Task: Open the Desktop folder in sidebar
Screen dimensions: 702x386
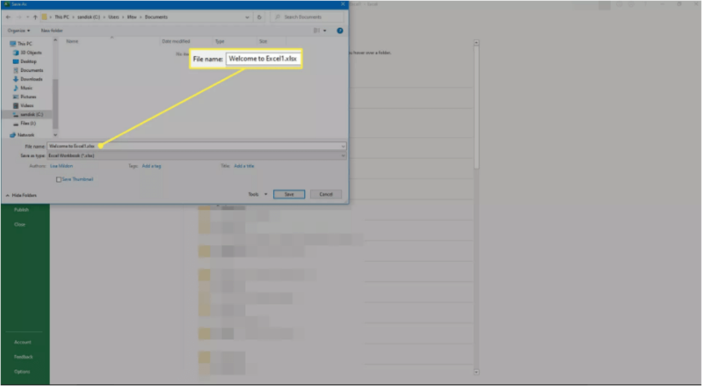Action: pyautogui.click(x=28, y=61)
